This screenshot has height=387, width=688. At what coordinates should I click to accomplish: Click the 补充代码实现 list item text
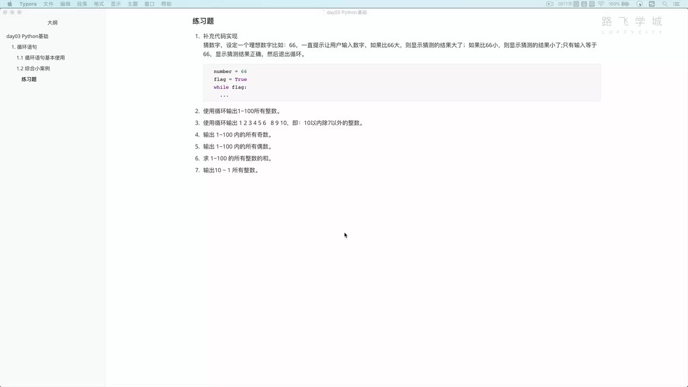coord(220,36)
